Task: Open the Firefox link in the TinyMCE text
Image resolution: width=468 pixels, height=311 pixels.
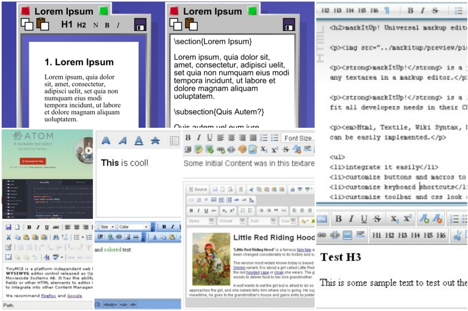Action: [49, 295]
